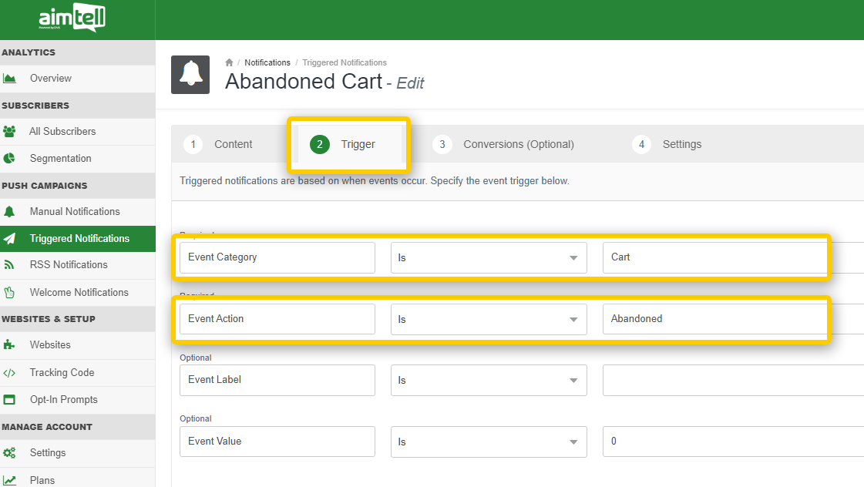Click the Tracking Code brackets icon
Viewport: 864px width, 487px height.
click(9, 373)
